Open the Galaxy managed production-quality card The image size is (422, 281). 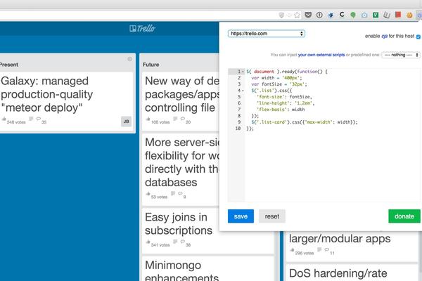click(x=67, y=102)
